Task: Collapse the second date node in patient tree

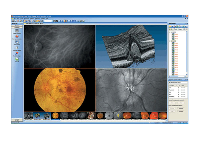Action: 170,41
